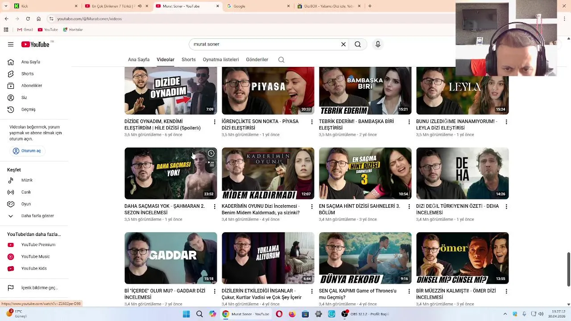Viewport: 571px width, 321px height.
Task: Open Abonelikler in sidebar
Action: [31, 86]
